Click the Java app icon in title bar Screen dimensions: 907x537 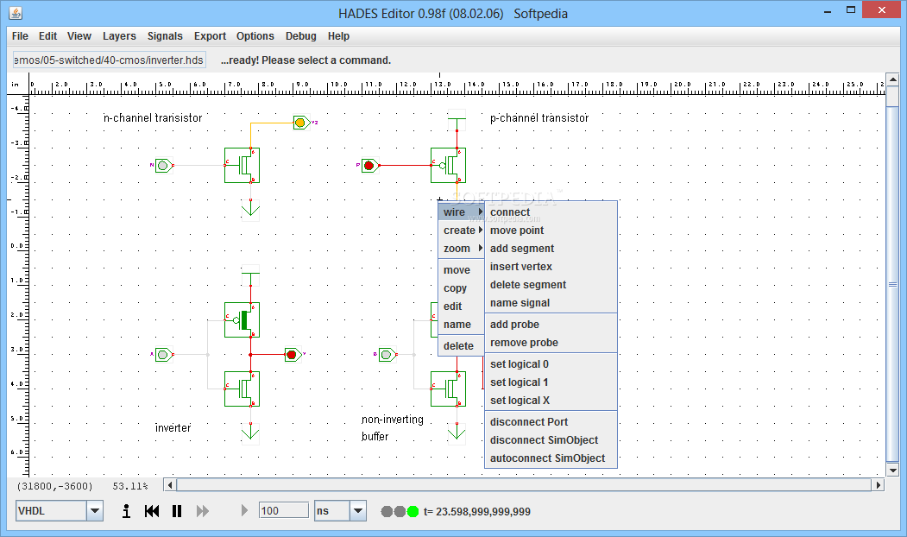(x=16, y=13)
